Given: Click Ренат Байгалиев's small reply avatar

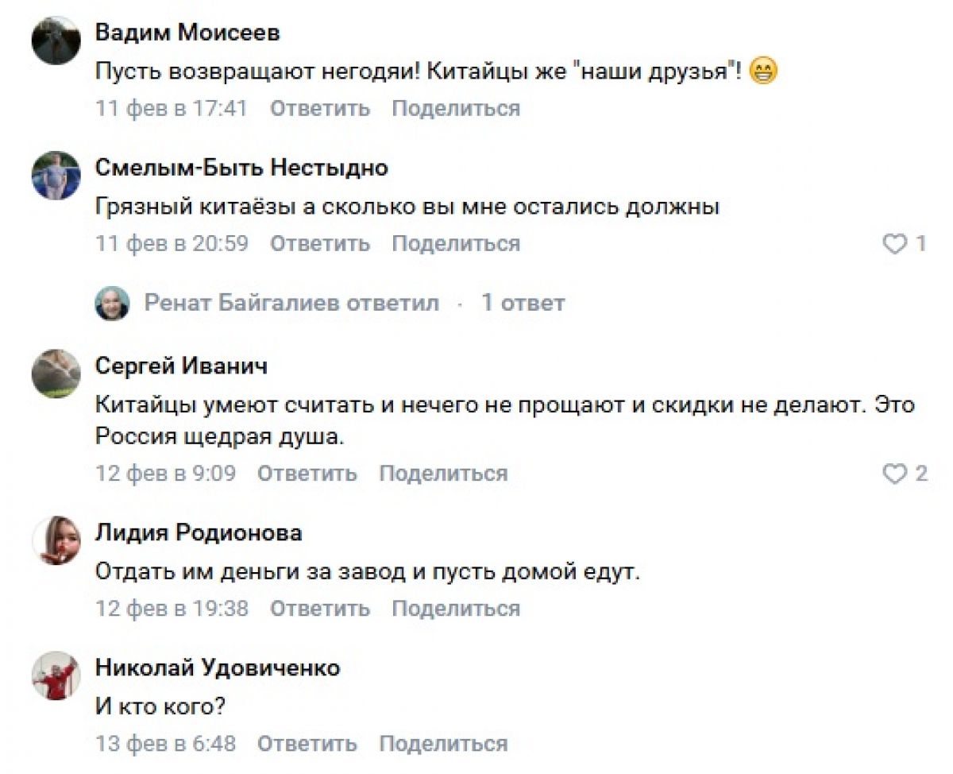Looking at the screenshot, I should click(x=112, y=303).
